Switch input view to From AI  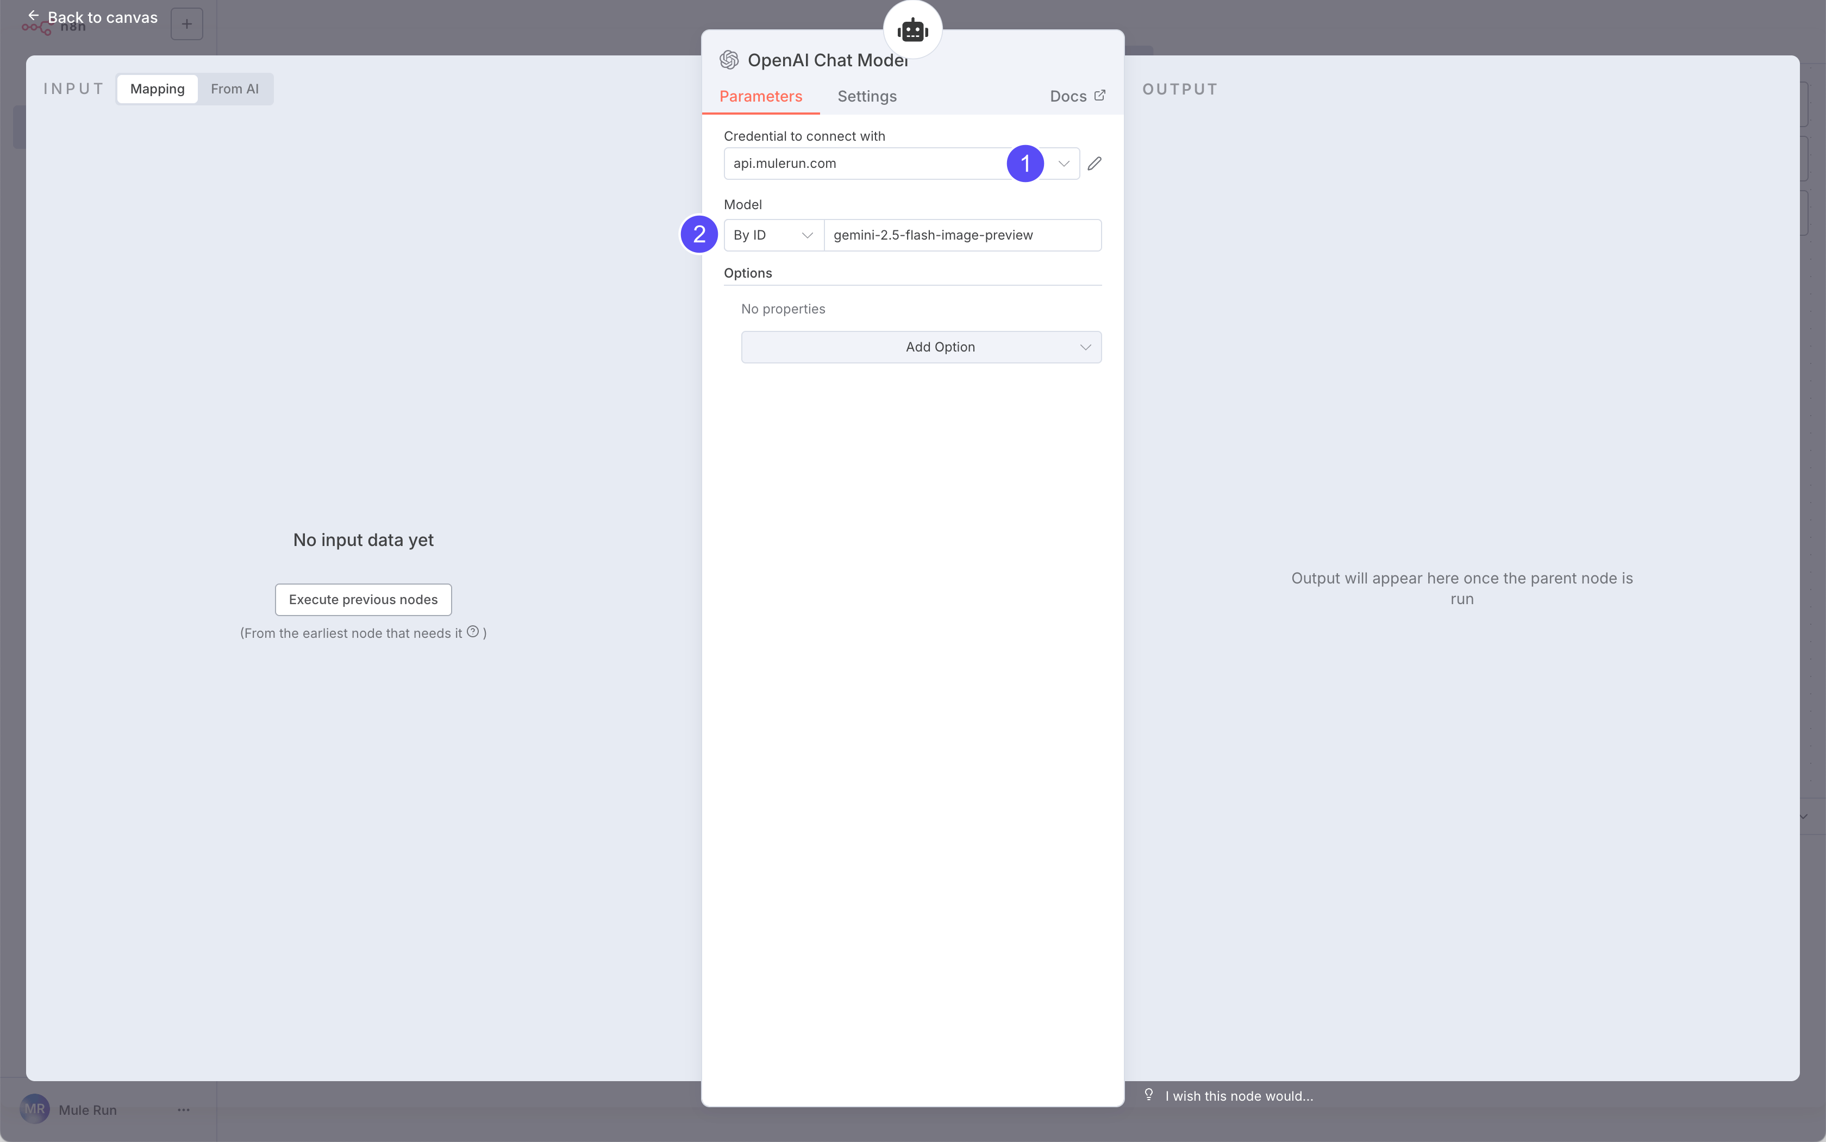click(x=234, y=89)
